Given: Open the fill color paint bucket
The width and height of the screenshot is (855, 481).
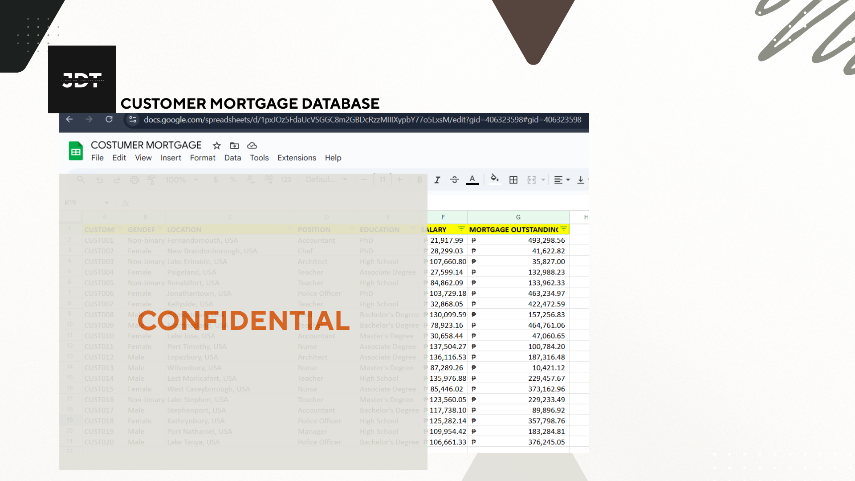Looking at the screenshot, I should click(x=494, y=179).
